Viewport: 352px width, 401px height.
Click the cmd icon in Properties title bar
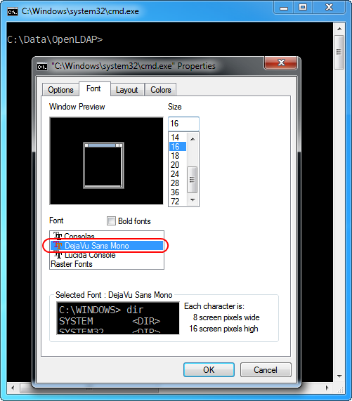click(42, 67)
